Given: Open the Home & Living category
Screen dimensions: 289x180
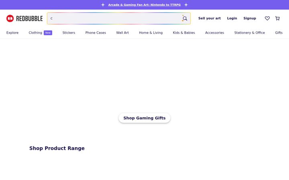Looking at the screenshot, I should (x=151, y=33).
